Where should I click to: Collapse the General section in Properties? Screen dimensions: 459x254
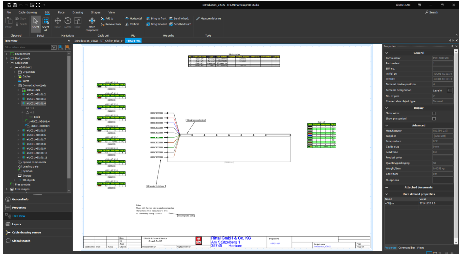(x=386, y=53)
